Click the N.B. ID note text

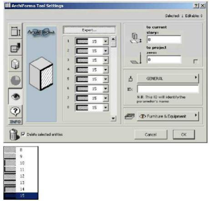[161, 99]
